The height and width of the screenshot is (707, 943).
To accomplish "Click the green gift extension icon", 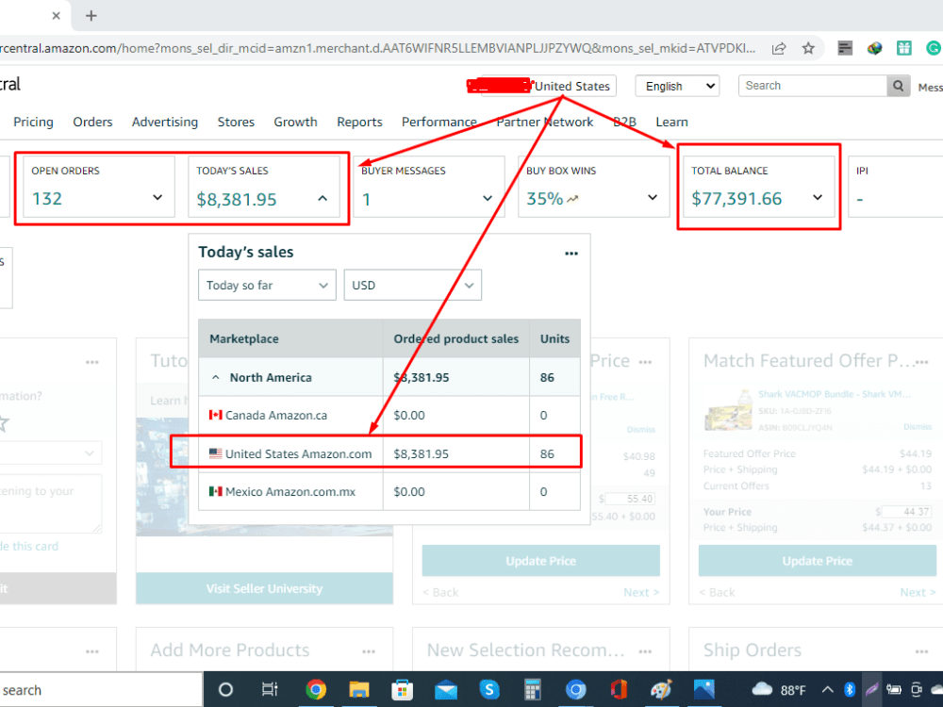I will pos(904,49).
